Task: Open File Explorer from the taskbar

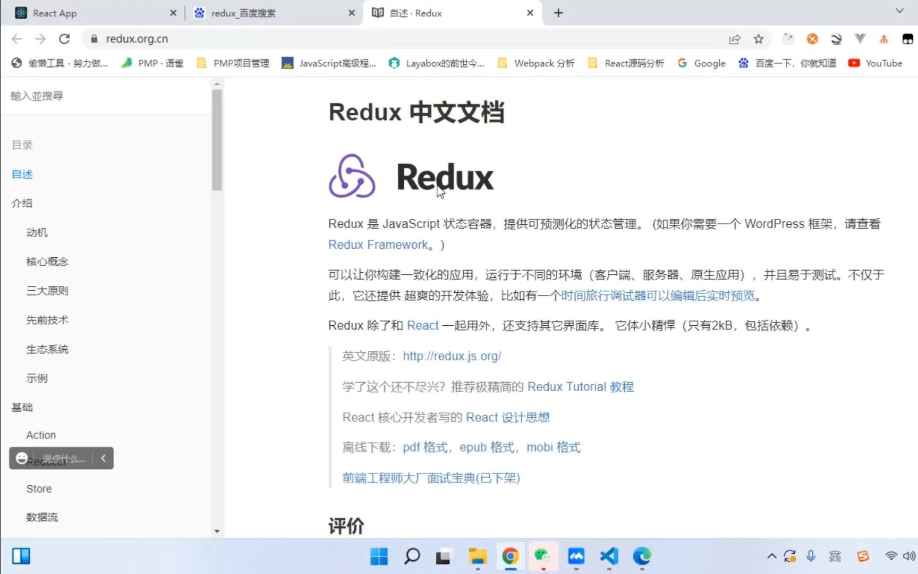Action: point(478,556)
